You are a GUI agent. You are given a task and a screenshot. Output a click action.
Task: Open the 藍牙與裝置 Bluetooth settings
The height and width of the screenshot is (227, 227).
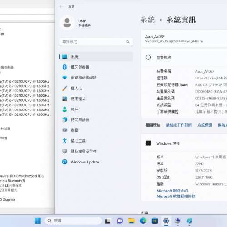coord(96,67)
